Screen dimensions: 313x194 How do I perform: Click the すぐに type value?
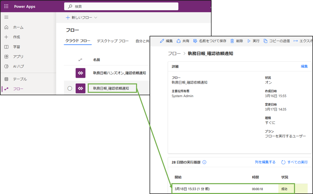click(x=270, y=123)
